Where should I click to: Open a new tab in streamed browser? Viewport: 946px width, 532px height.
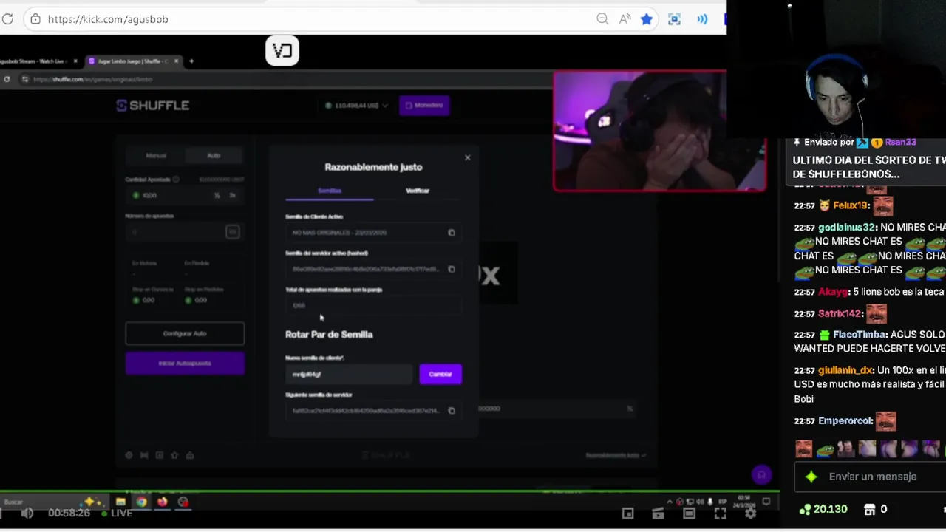(191, 61)
